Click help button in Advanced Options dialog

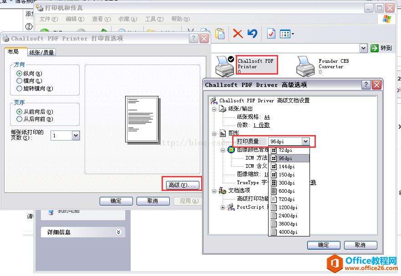[366, 85]
